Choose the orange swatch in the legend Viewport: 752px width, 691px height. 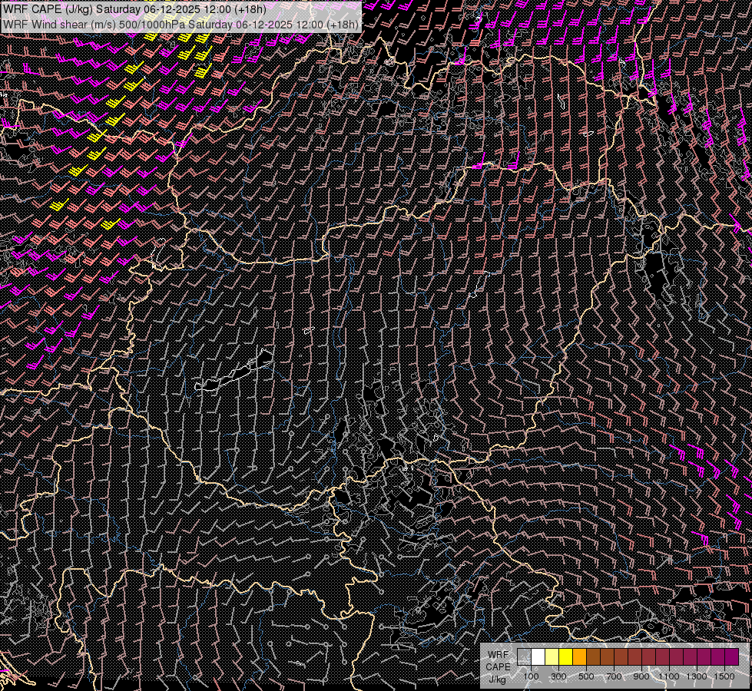[x=580, y=656]
